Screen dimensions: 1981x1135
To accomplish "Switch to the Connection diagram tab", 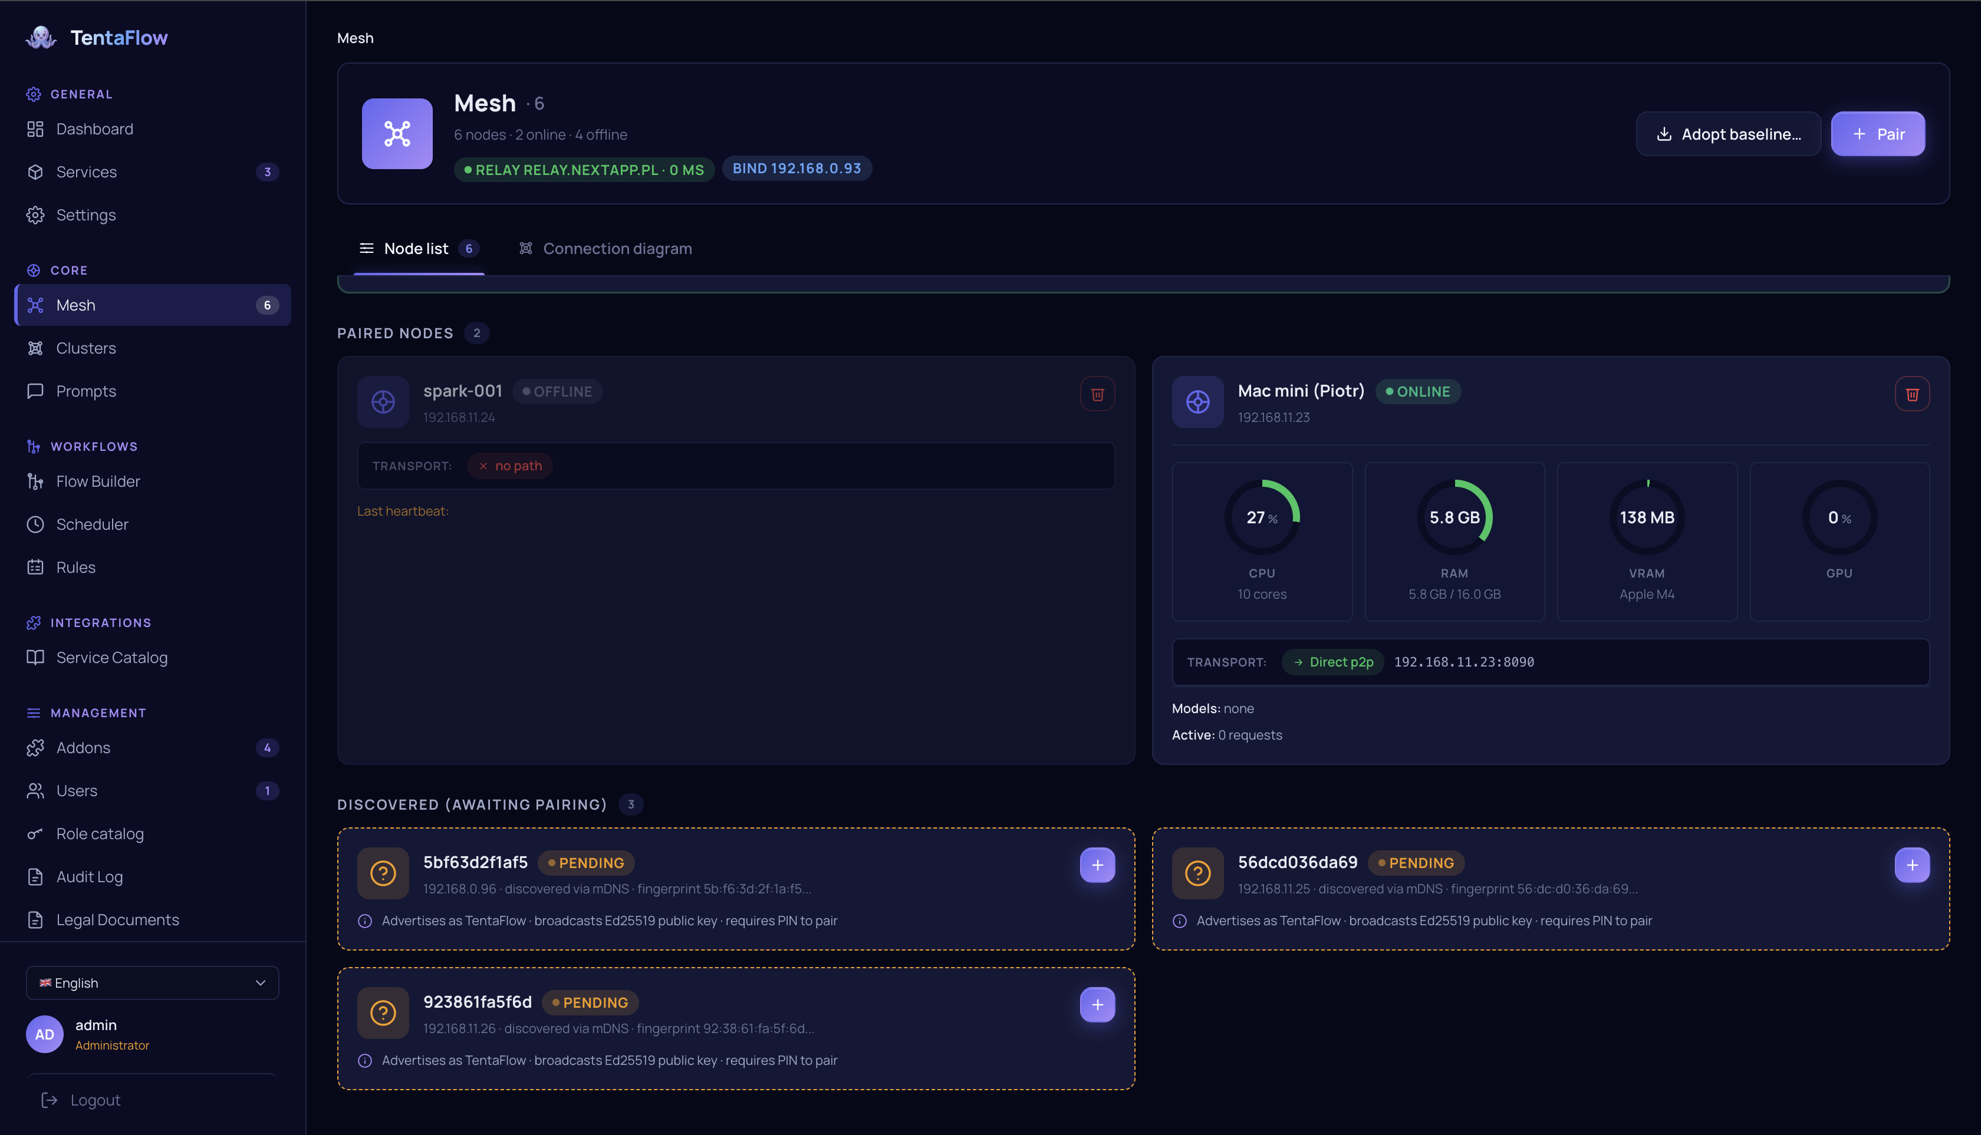I will click(x=606, y=248).
